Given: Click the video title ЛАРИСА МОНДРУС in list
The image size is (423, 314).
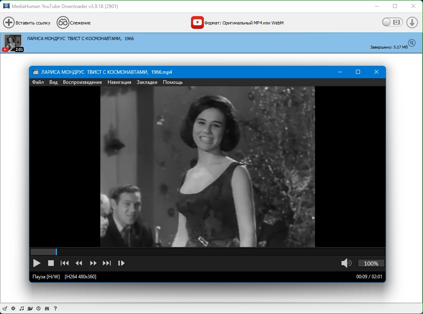Looking at the screenshot, I should click(80, 38).
